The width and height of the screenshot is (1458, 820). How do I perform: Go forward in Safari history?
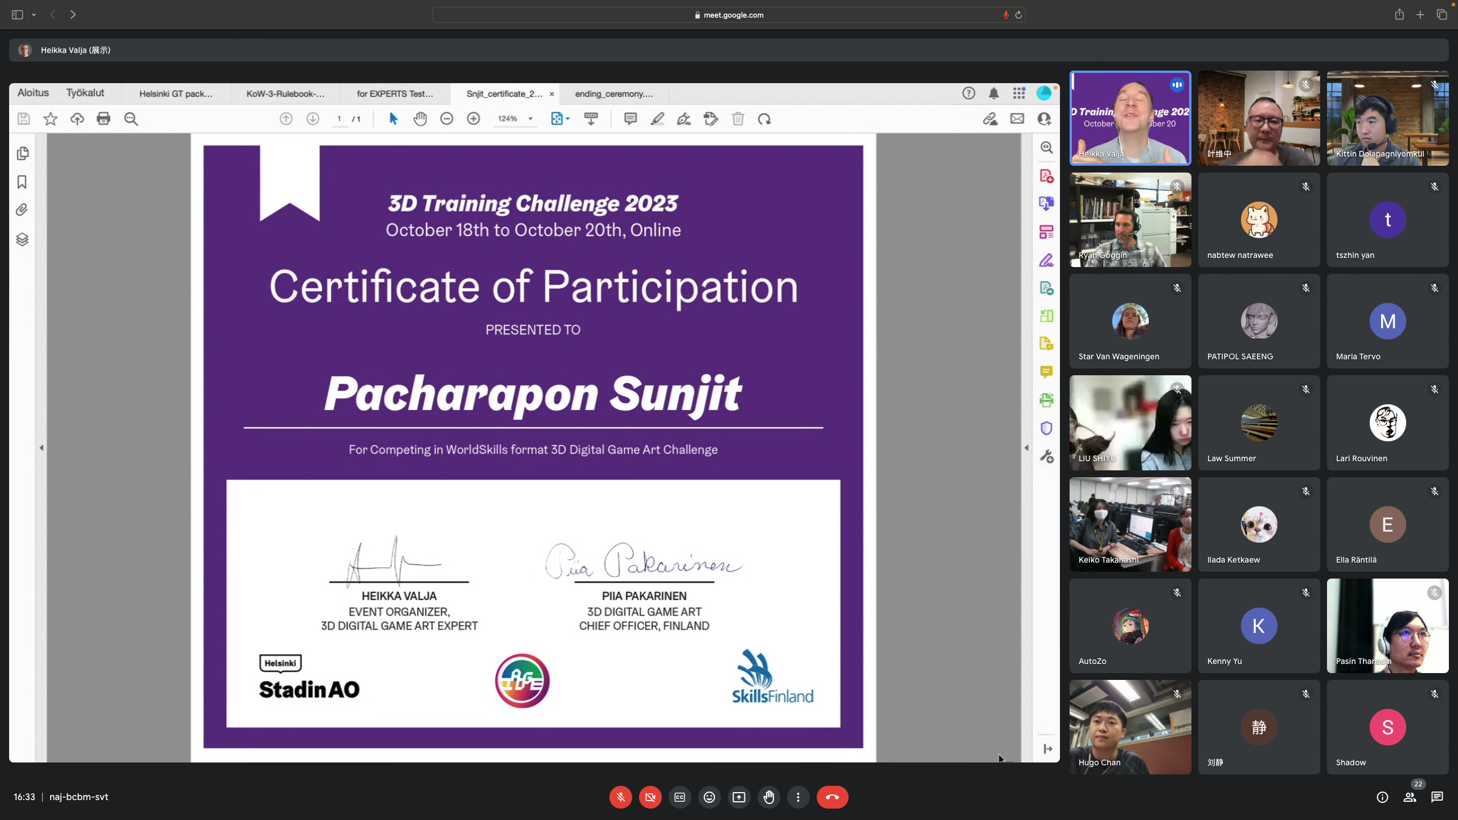73,15
